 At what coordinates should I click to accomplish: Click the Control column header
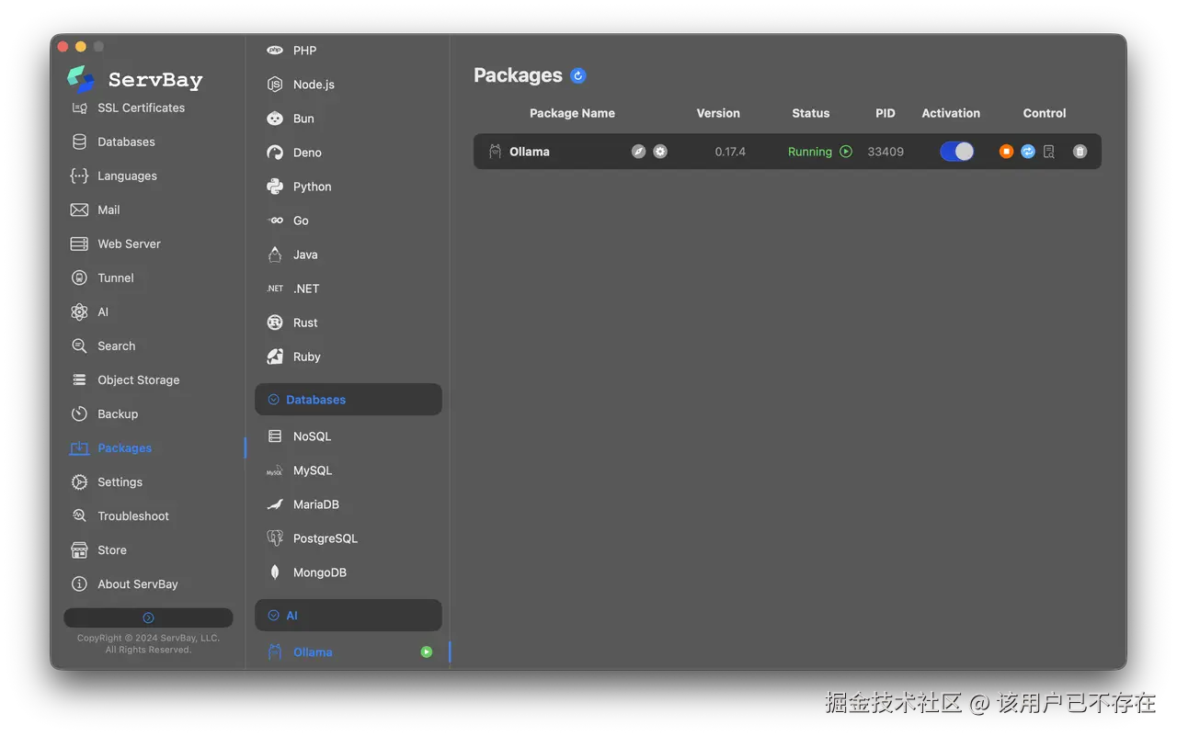(x=1045, y=113)
